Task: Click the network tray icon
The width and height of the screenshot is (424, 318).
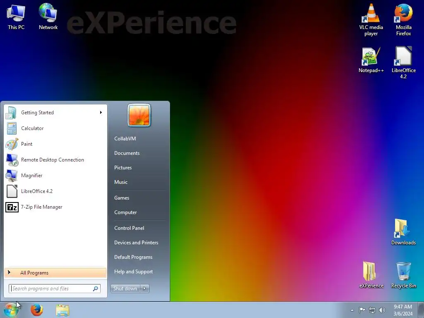Action: click(372, 310)
